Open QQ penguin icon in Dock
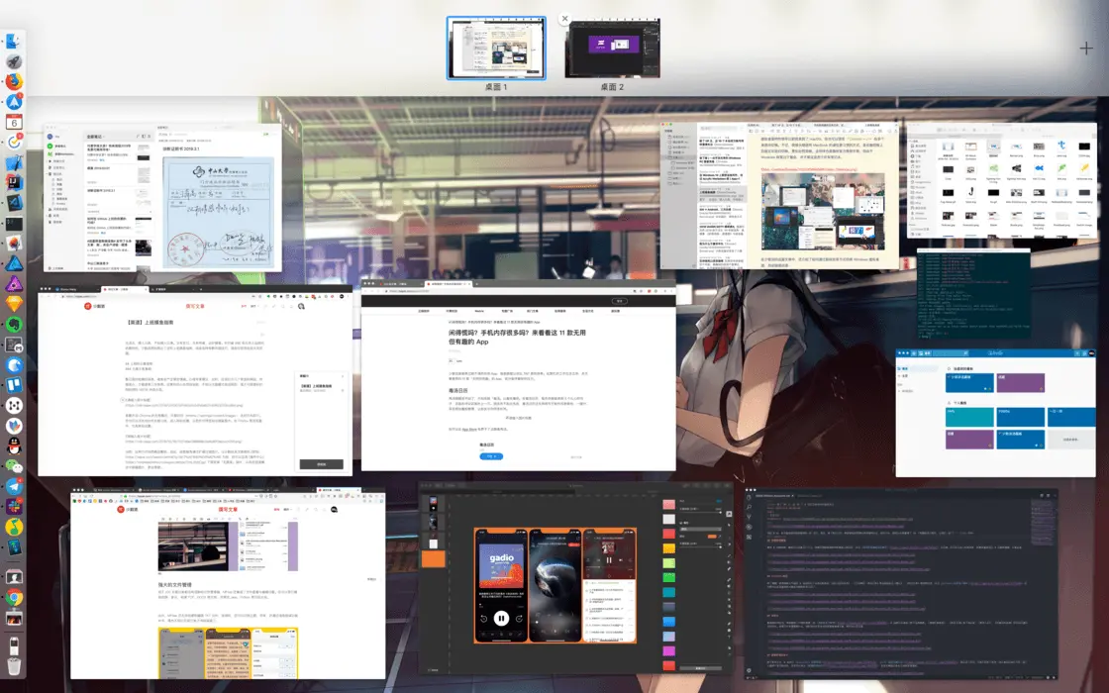The width and height of the screenshot is (1109, 693). pyautogui.click(x=14, y=445)
